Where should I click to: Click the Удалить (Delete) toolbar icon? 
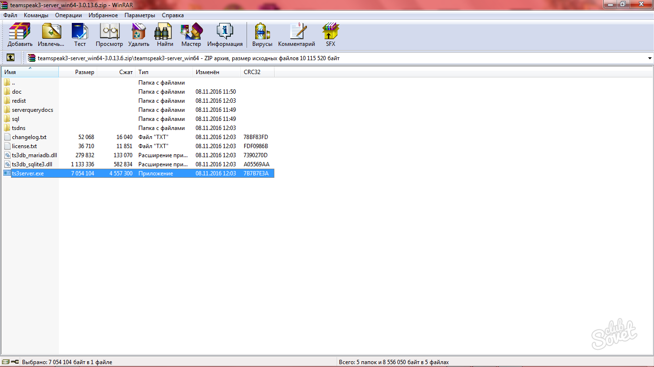(139, 35)
